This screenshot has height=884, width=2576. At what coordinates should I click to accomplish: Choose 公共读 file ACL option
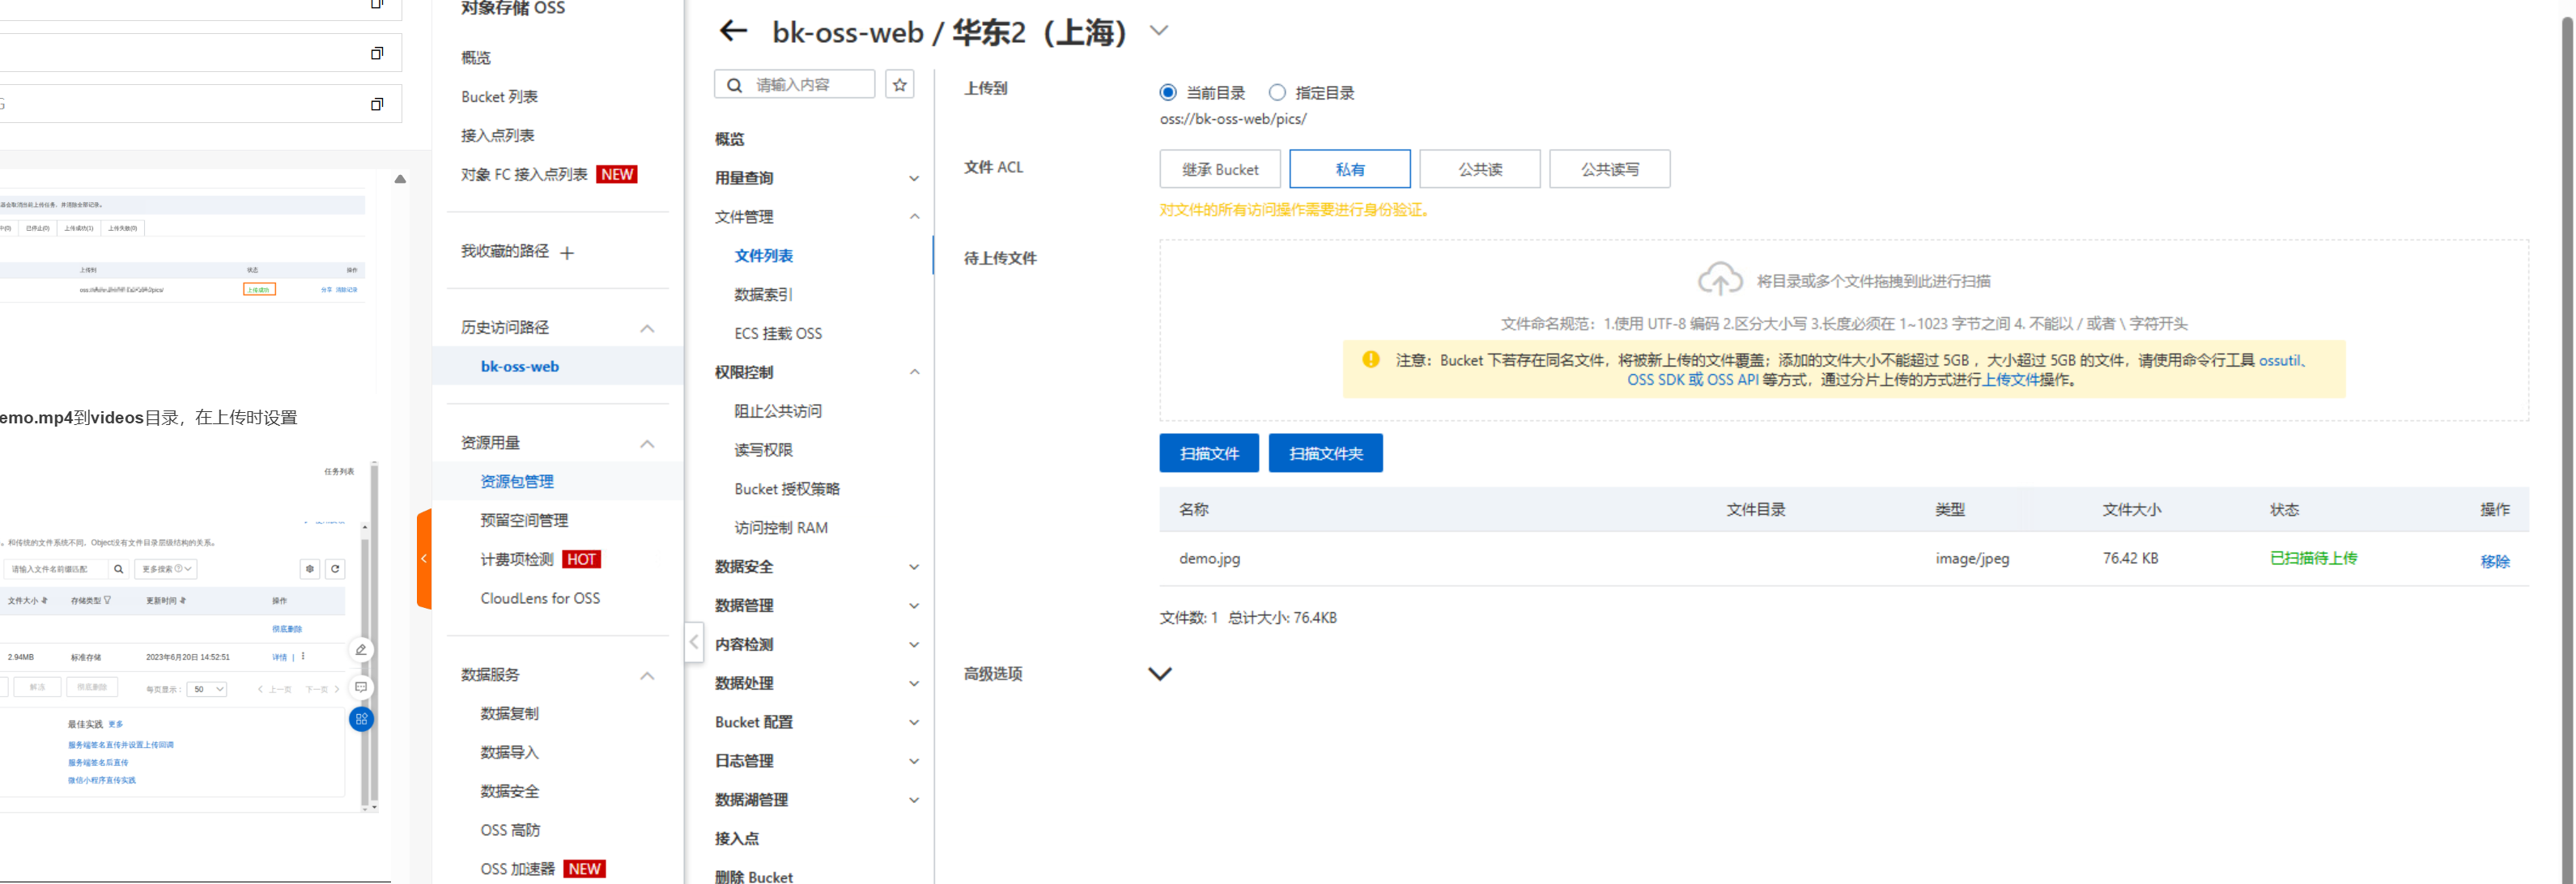pyautogui.click(x=1479, y=169)
